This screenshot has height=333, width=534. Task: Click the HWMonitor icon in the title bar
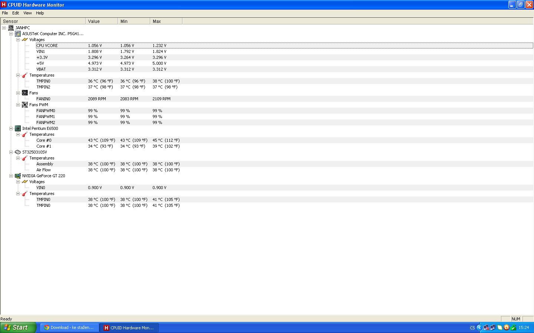point(4,4)
